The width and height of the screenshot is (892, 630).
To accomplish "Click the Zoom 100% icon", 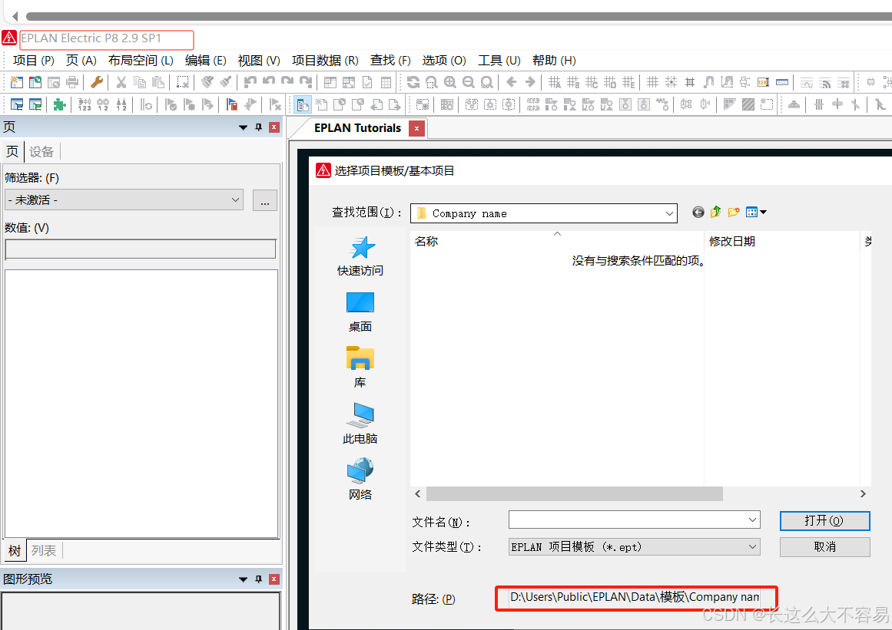I will pos(486,82).
